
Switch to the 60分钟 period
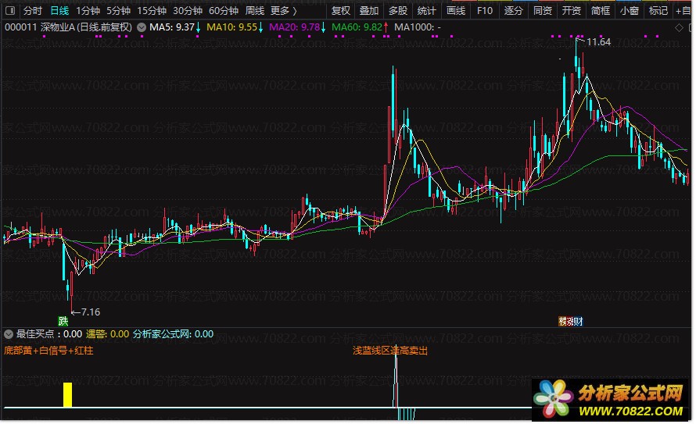[x=224, y=11]
